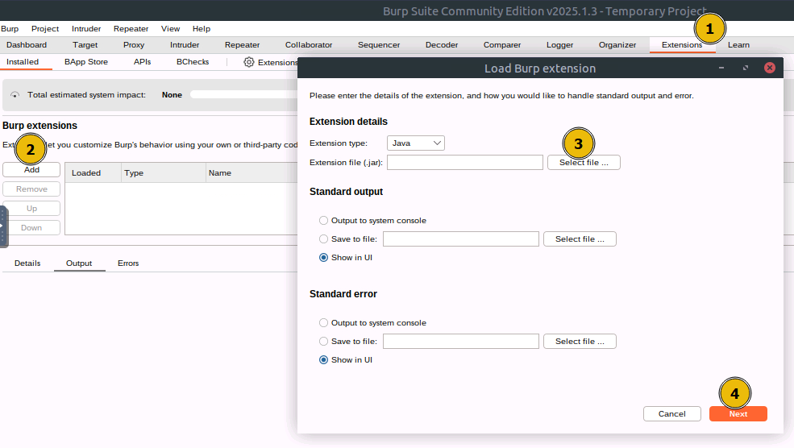This screenshot has height=448, width=794.
Task: Select Standard output 'Show in UI' radio
Action: click(x=323, y=258)
